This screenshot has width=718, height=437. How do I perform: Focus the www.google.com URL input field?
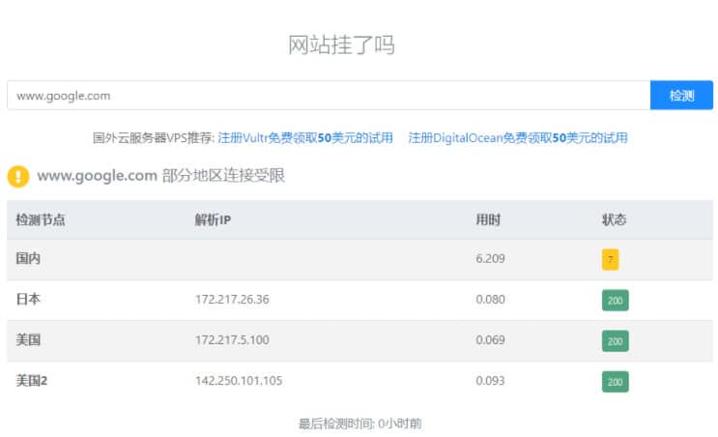329,96
